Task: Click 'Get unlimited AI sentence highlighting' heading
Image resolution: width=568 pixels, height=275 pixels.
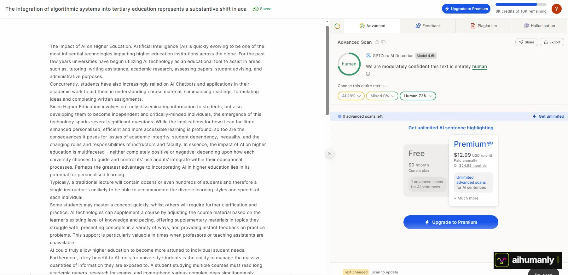Action: coord(451,128)
